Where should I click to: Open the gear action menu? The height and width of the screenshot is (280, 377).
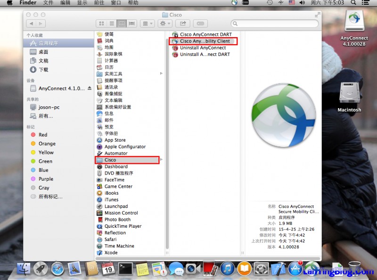pos(165,24)
